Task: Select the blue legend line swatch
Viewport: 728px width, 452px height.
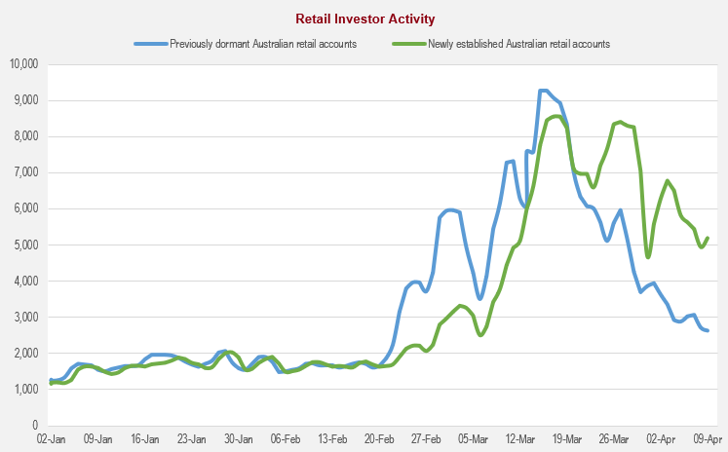Action: [x=150, y=43]
